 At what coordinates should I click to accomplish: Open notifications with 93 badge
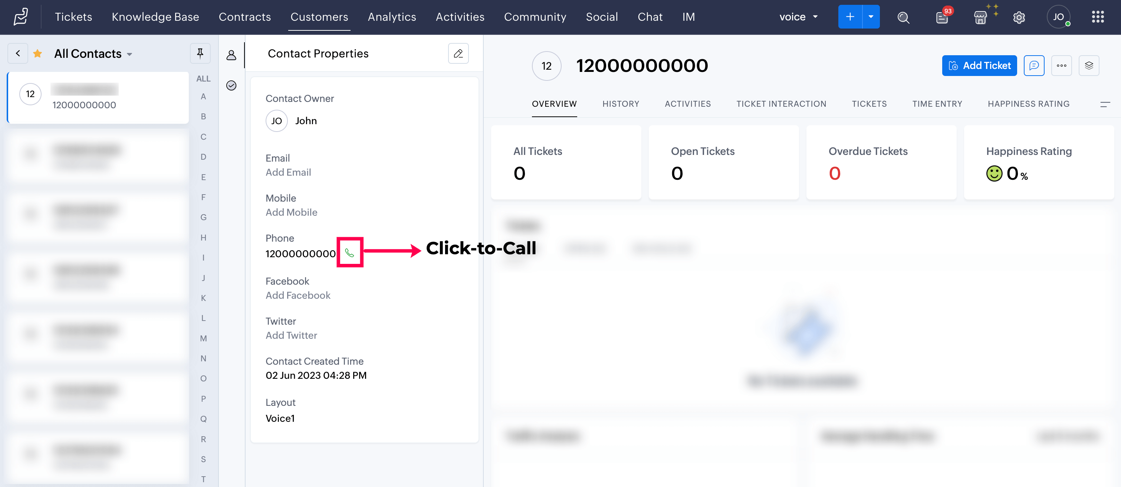tap(942, 17)
